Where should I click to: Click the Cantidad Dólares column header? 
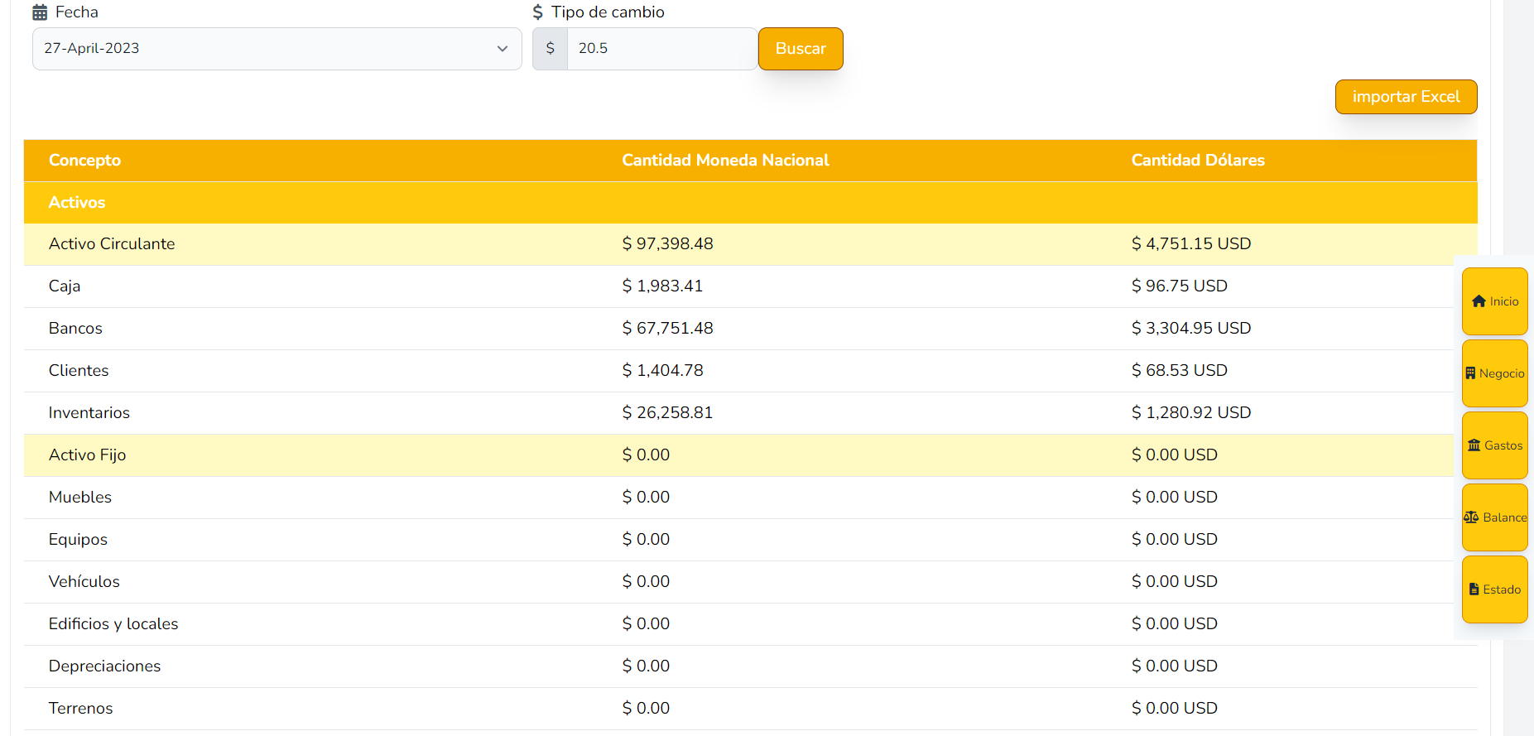click(x=1198, y=161)
